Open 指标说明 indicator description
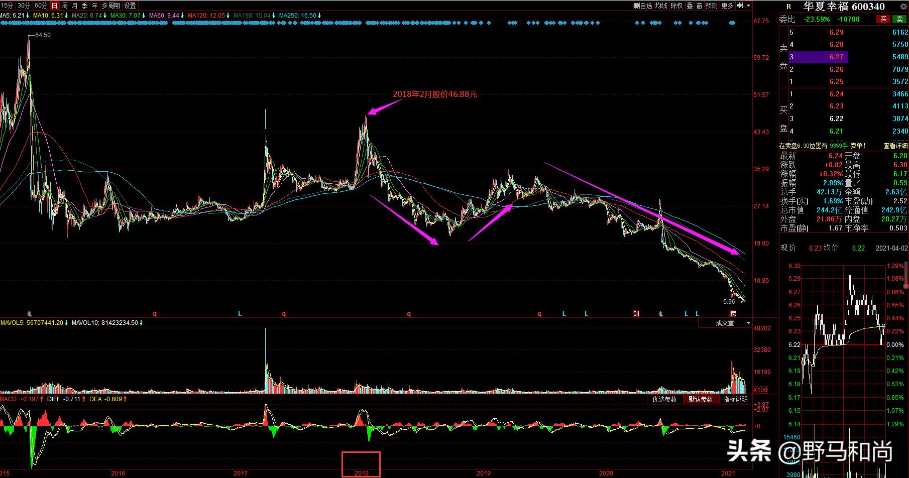Screen dimensions: 909x478 [736, 399]
